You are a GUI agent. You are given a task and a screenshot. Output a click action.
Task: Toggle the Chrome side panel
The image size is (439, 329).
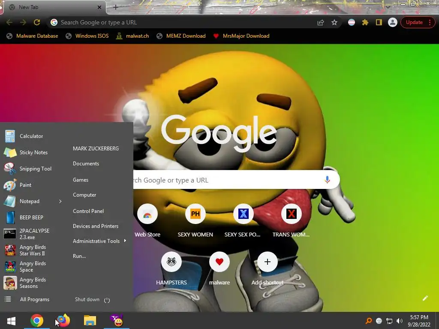click(x=379, y=22)
